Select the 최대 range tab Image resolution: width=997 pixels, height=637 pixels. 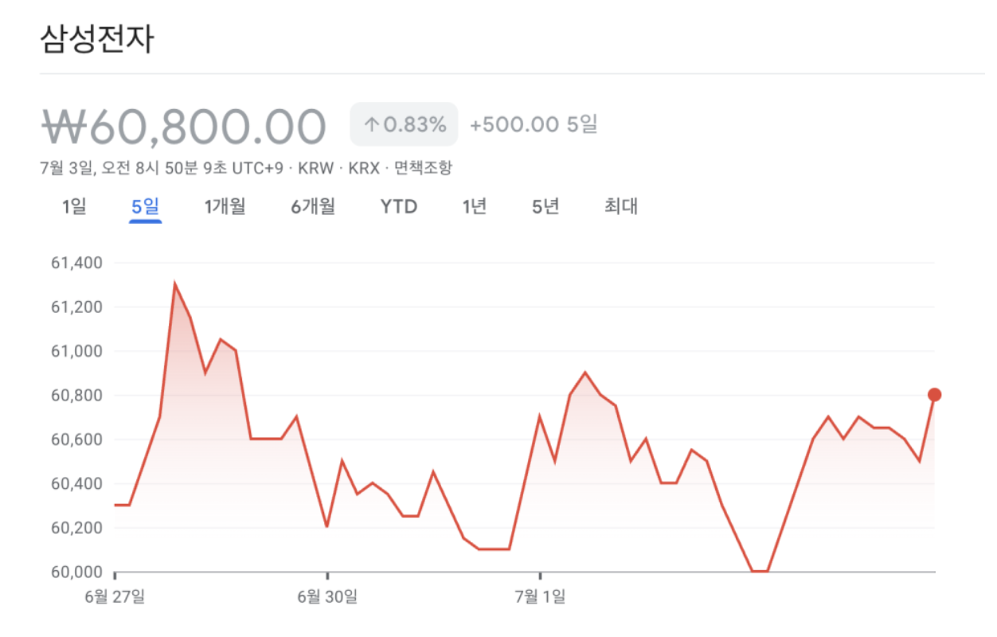[x=621, y=207]
